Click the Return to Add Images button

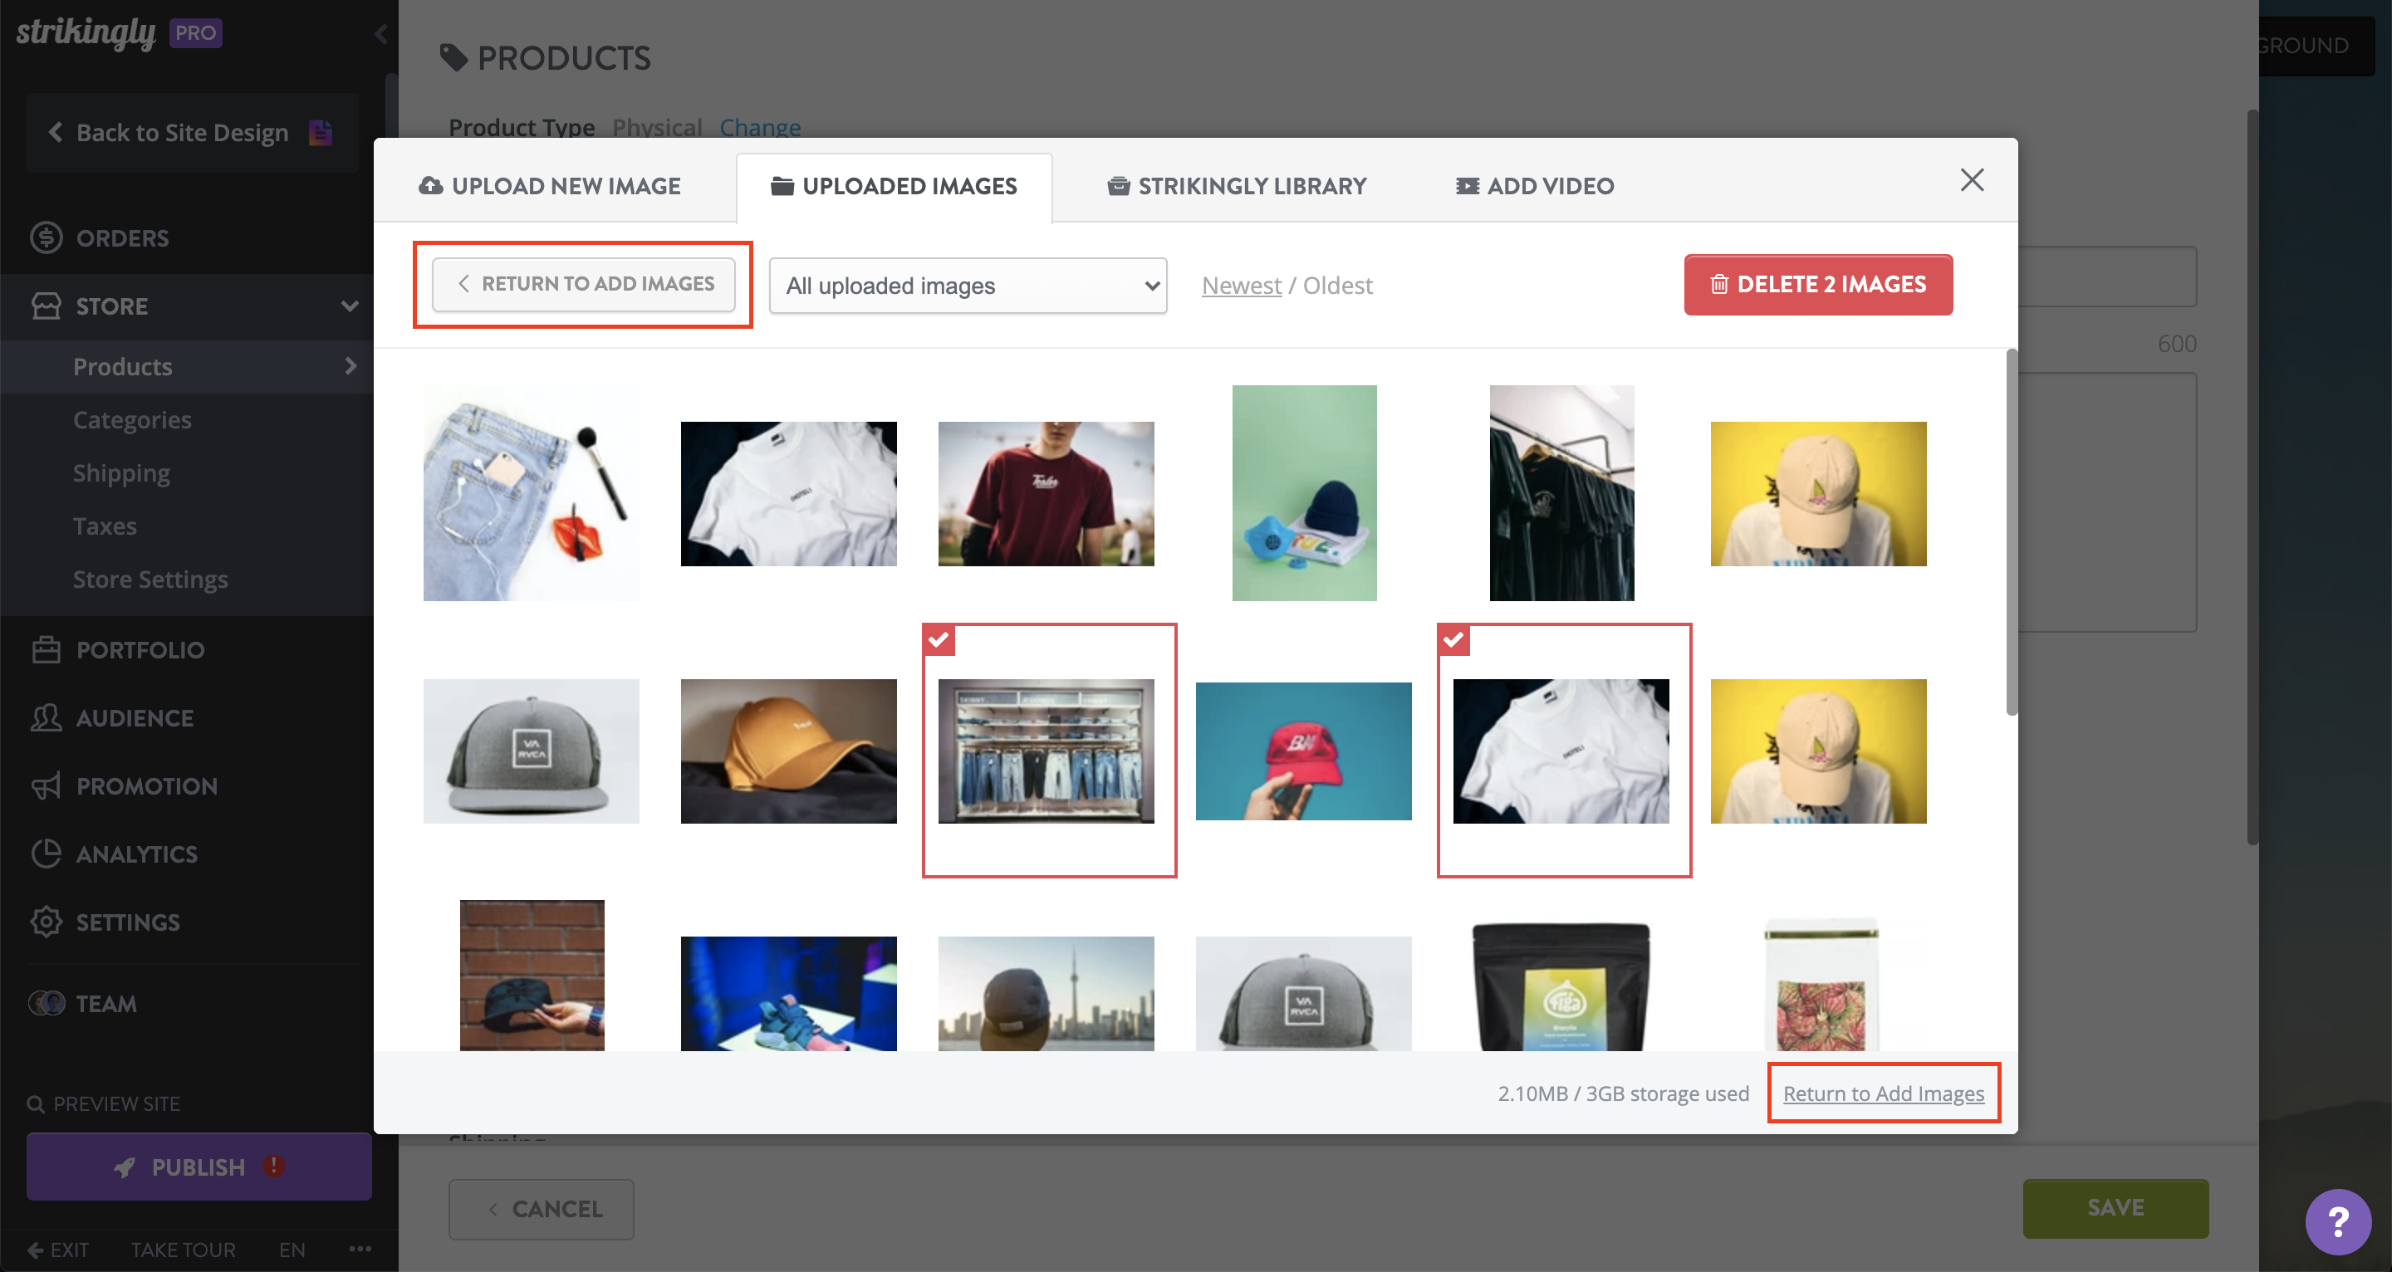583,283
